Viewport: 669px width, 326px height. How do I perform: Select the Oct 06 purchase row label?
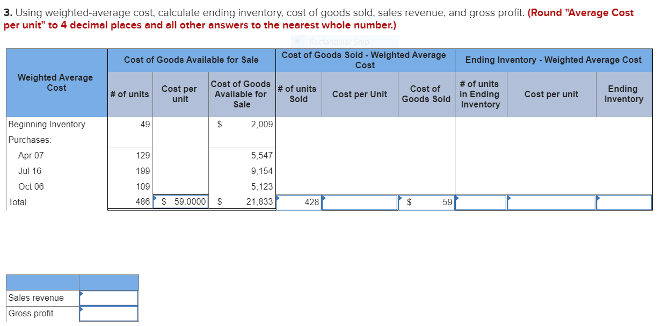pos(31,187)
